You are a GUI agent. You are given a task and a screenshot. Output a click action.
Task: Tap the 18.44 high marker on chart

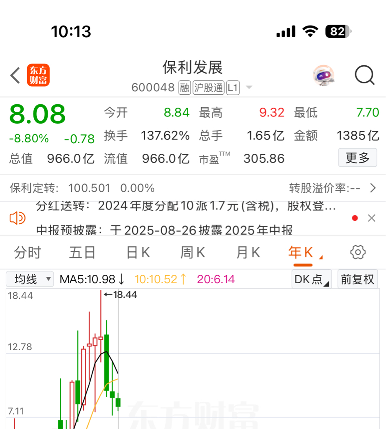(x=120, y=295)
